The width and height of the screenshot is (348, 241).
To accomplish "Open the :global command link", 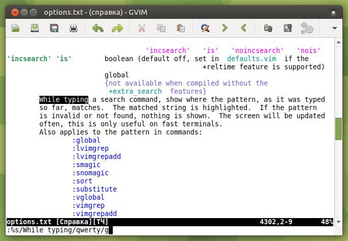I will coord(86,140).
